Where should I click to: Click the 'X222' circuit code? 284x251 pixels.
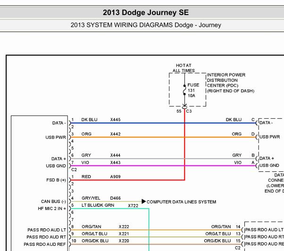pyautogui.click(x=124, y=227)
